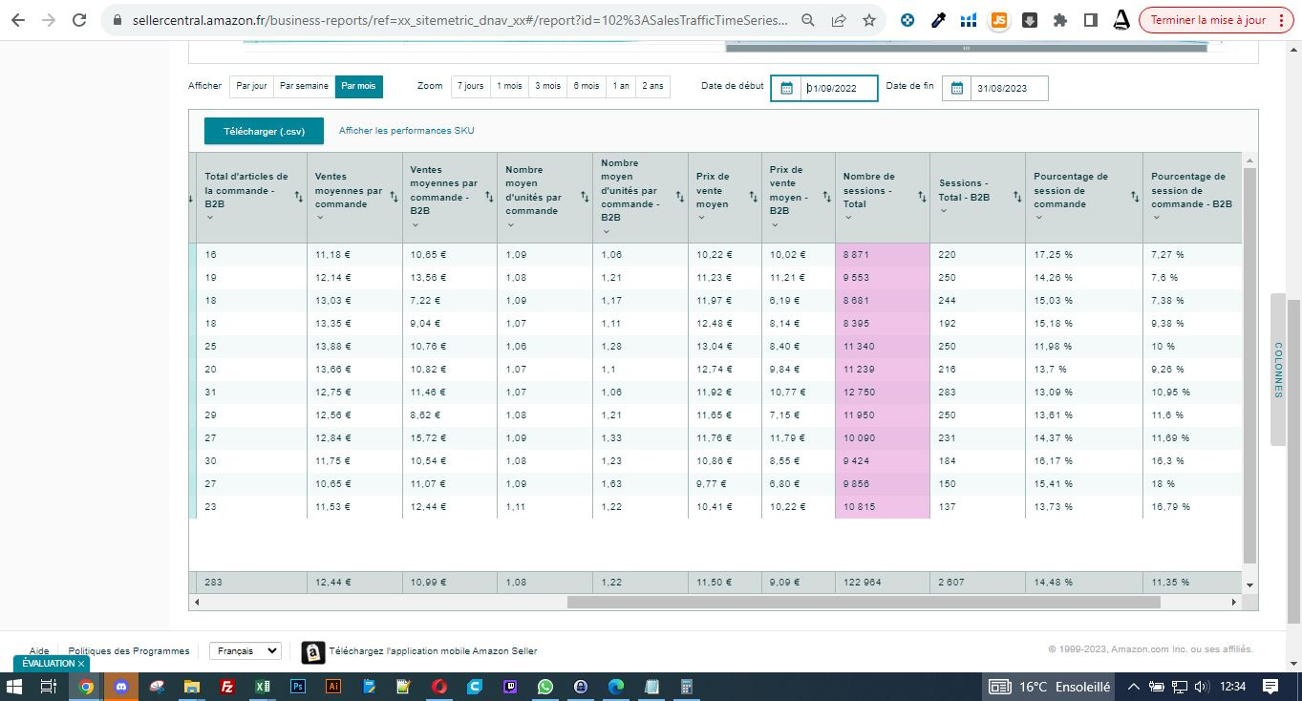Open the start date calendar icon
Image resolution: width=1302 pixels, height=701 pixels.
click(786, 89)
